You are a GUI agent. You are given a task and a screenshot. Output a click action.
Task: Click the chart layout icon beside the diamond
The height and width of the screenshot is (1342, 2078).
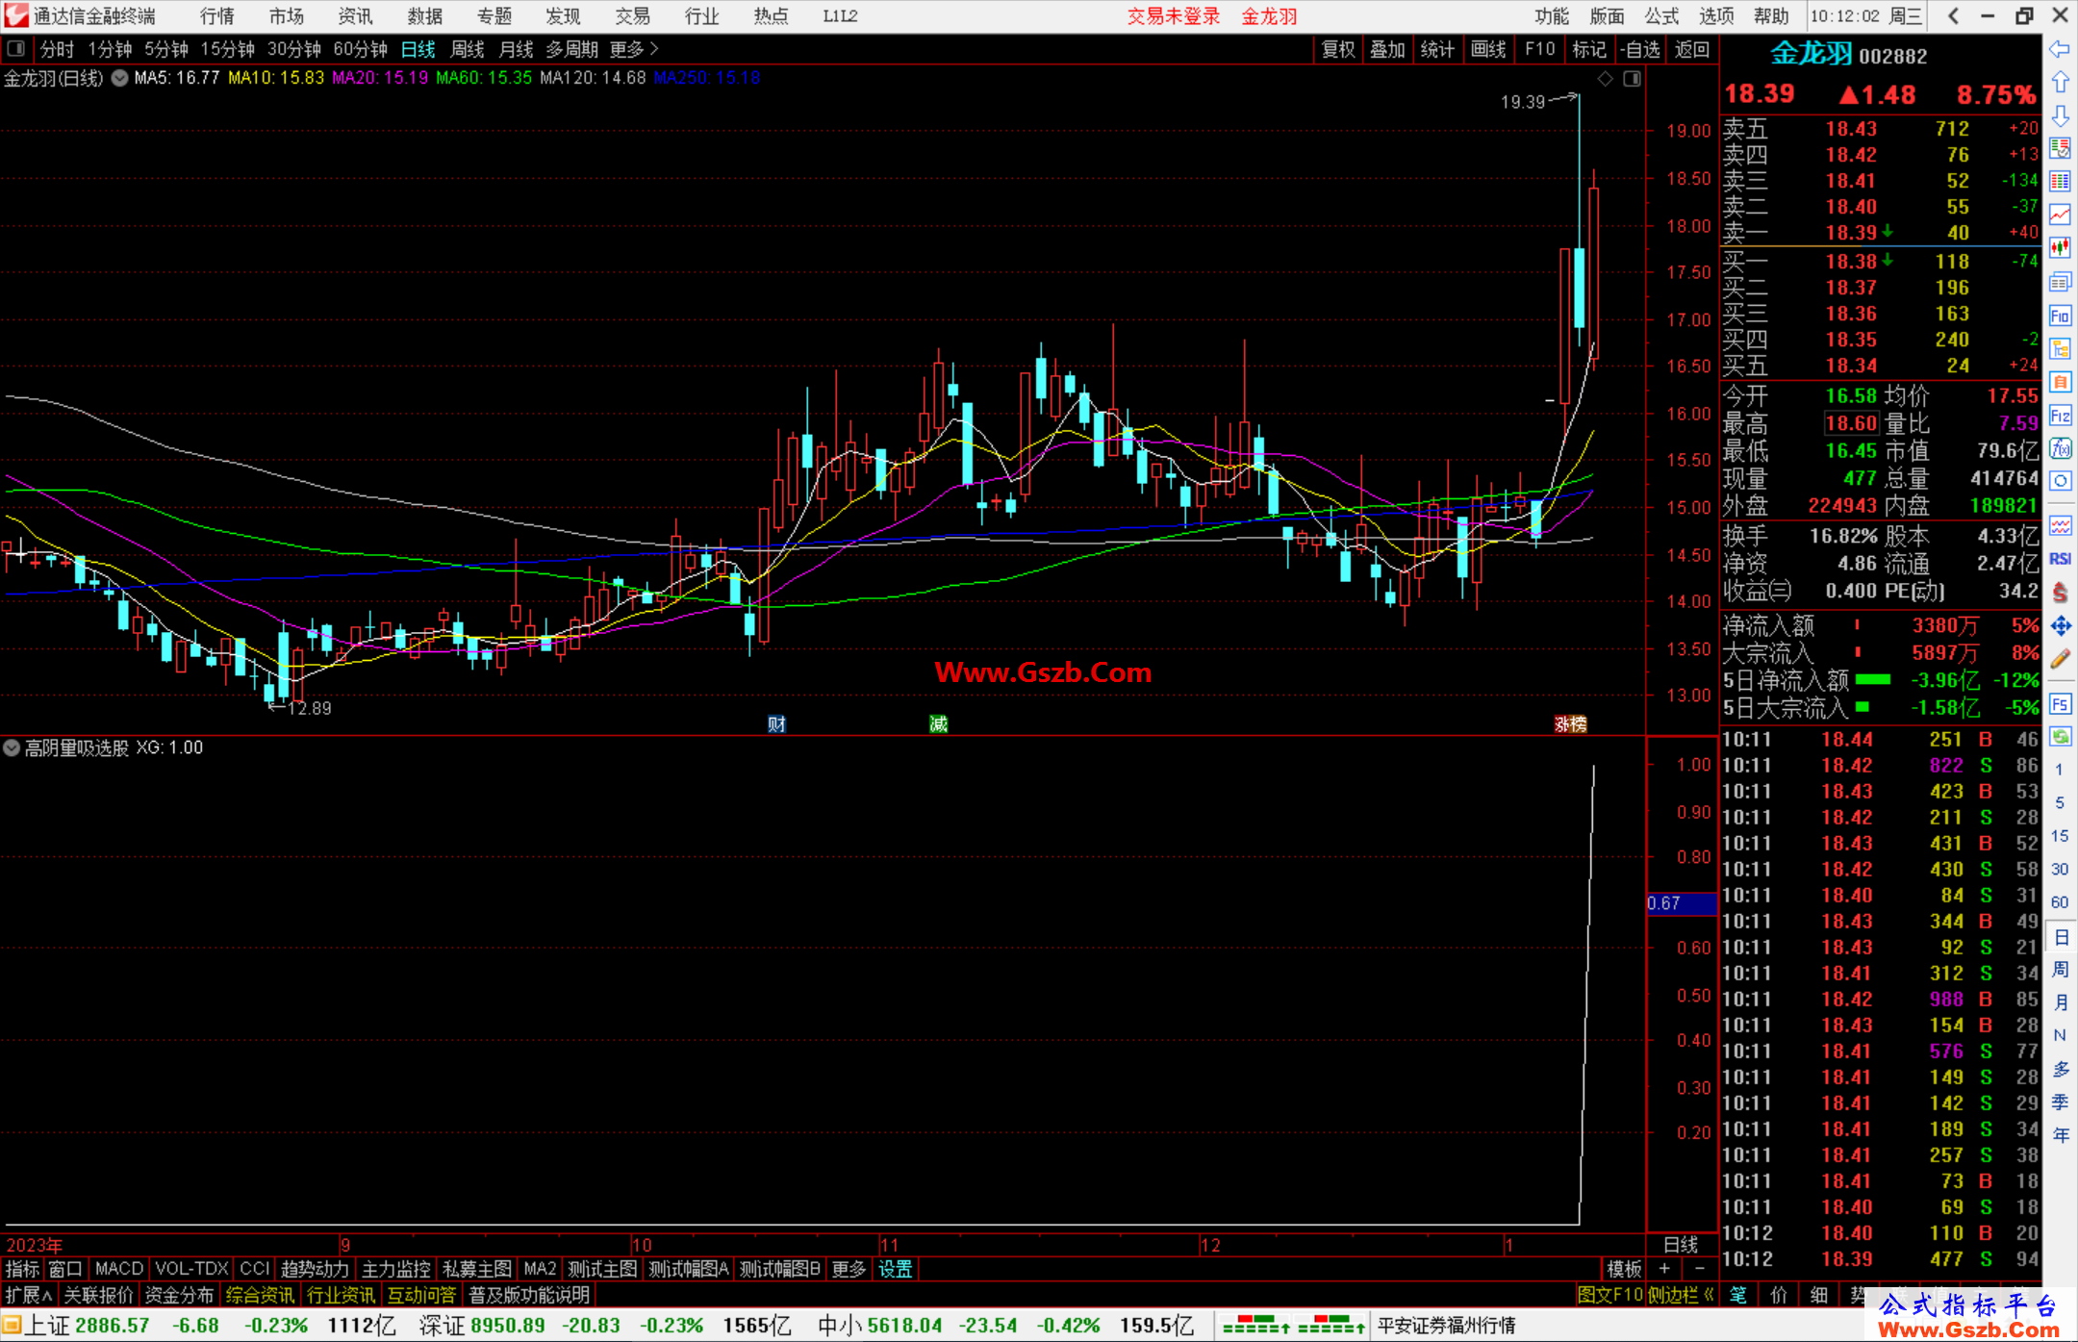pyautogui.click(x=1632, y=79)
